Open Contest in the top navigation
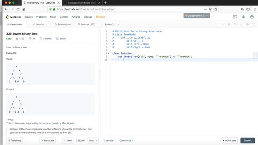This screenshot has height=145, width=258. 64,17
